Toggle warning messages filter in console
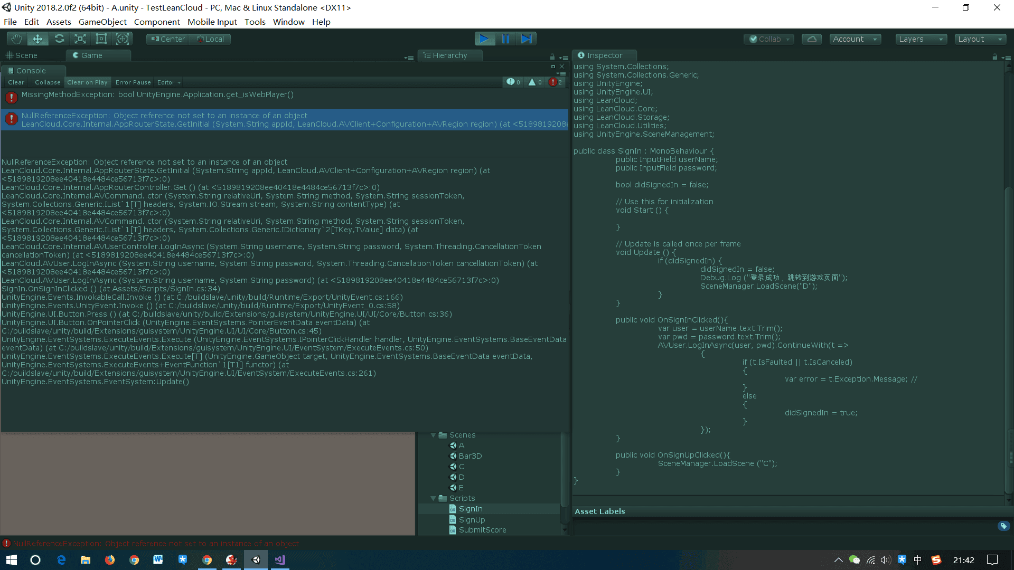The height and width of the screenshot is (570, 1014). pos(535,82)
